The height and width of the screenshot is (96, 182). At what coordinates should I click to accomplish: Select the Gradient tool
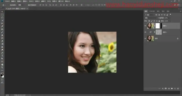tap(2, 44)
